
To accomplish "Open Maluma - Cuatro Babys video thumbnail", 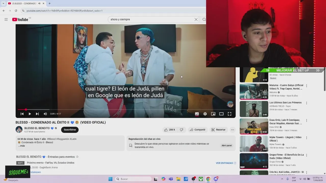I will [254, 91].
